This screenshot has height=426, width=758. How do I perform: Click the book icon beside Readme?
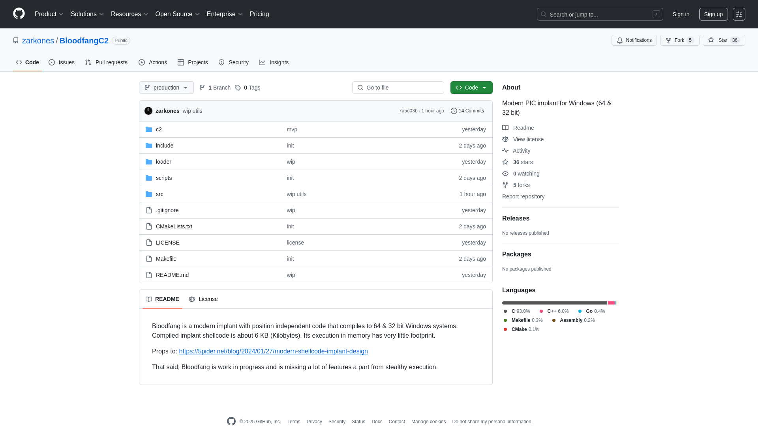505,128
